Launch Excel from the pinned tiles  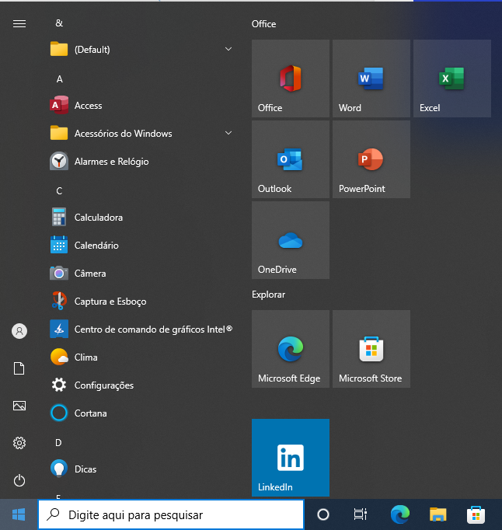[452, 78]
